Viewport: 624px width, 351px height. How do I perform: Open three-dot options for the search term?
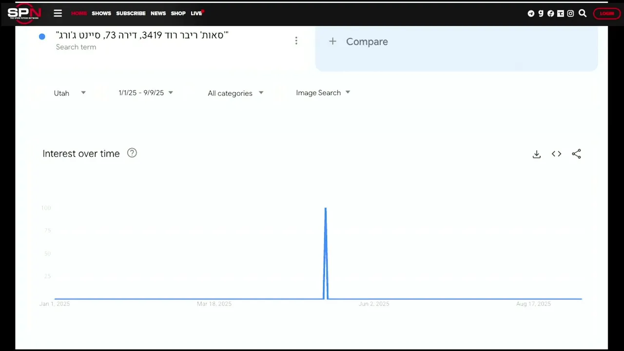[x=296, y=41]
